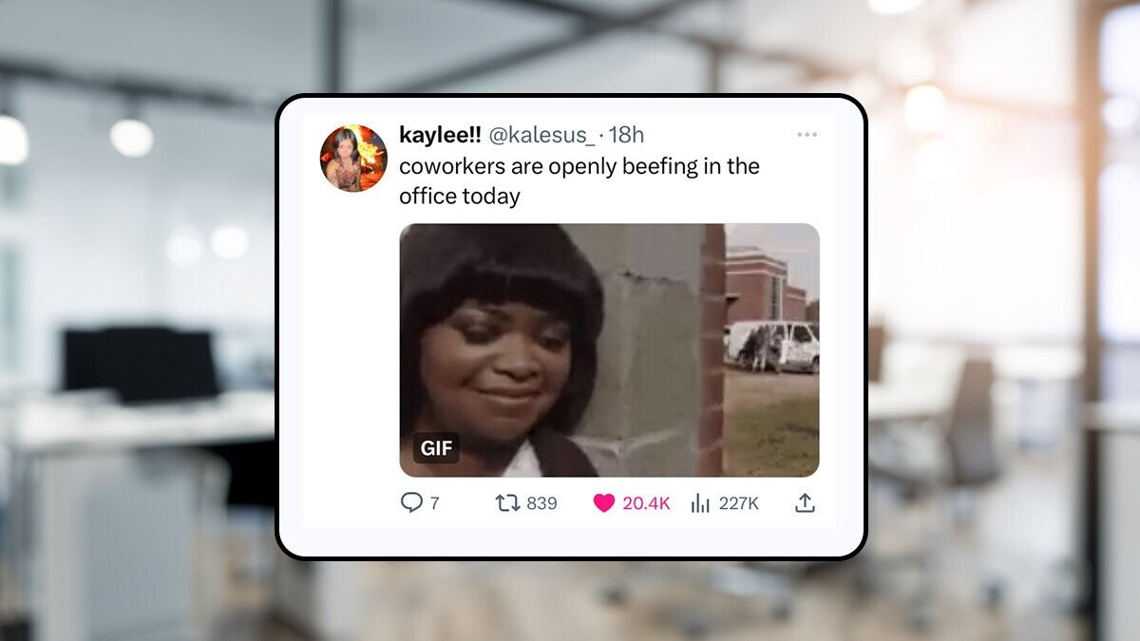Click the 227K views count
This screenshot has height=641, width=1140.
click(x=738, y=503)
